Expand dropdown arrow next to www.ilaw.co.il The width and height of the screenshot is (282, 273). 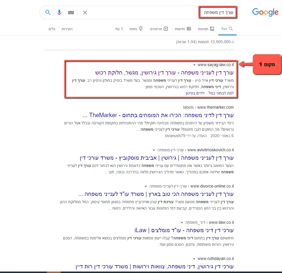point(182,223)
